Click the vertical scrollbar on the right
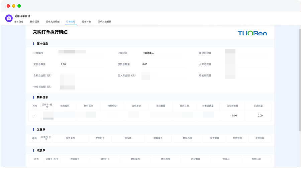This screenshot has width=301, height=172. pos(300,80)
